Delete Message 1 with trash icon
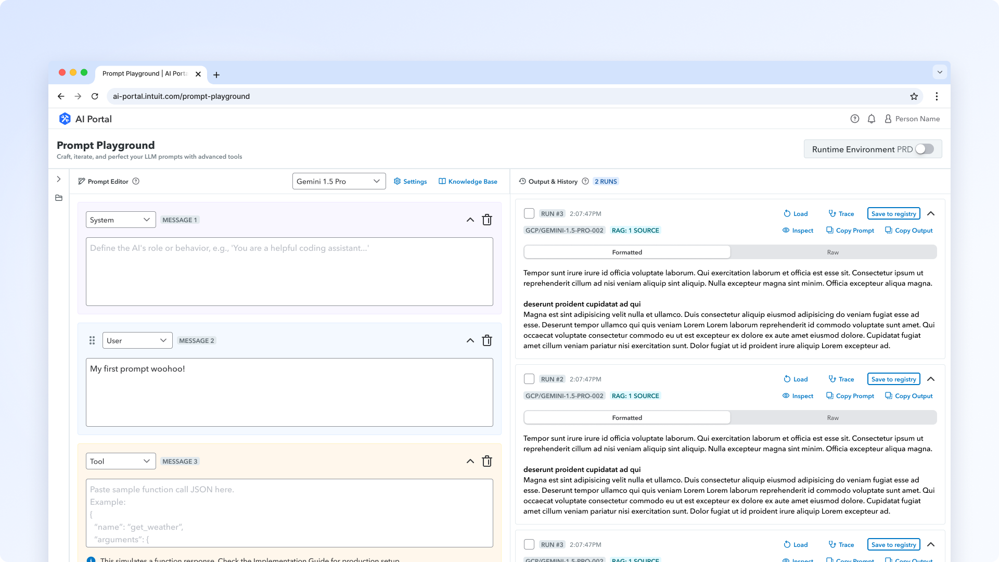The image size is (999, 562). (487, 220)
